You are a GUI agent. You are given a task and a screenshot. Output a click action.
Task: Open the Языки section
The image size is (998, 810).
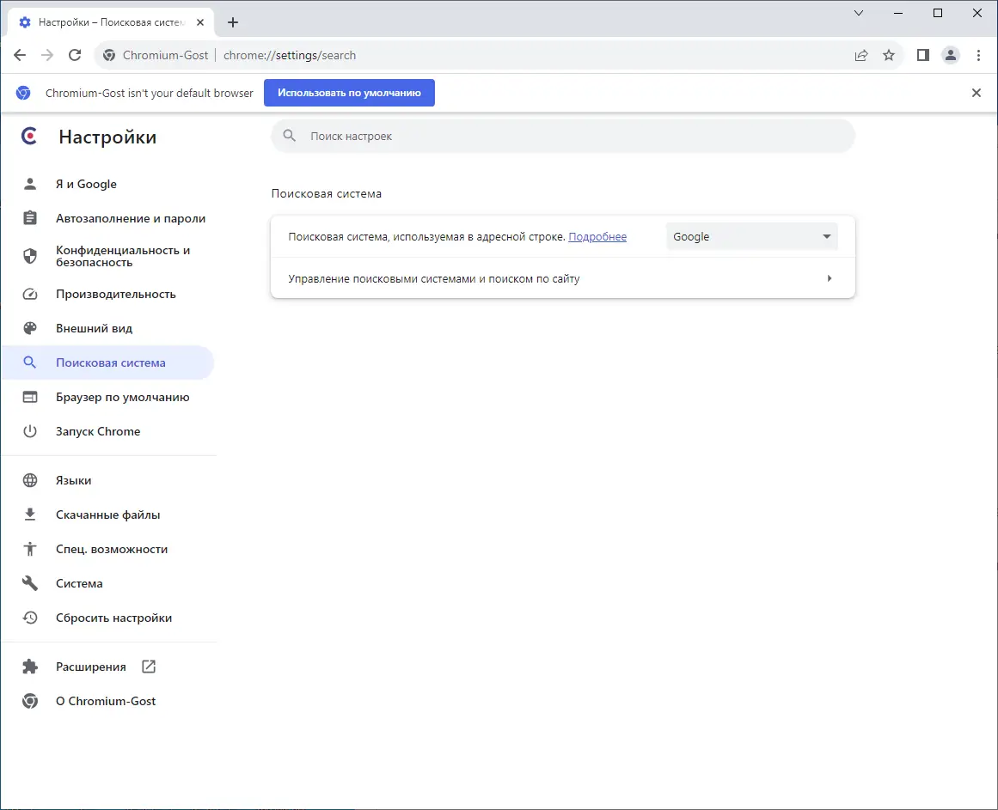[x=108, y=480]
